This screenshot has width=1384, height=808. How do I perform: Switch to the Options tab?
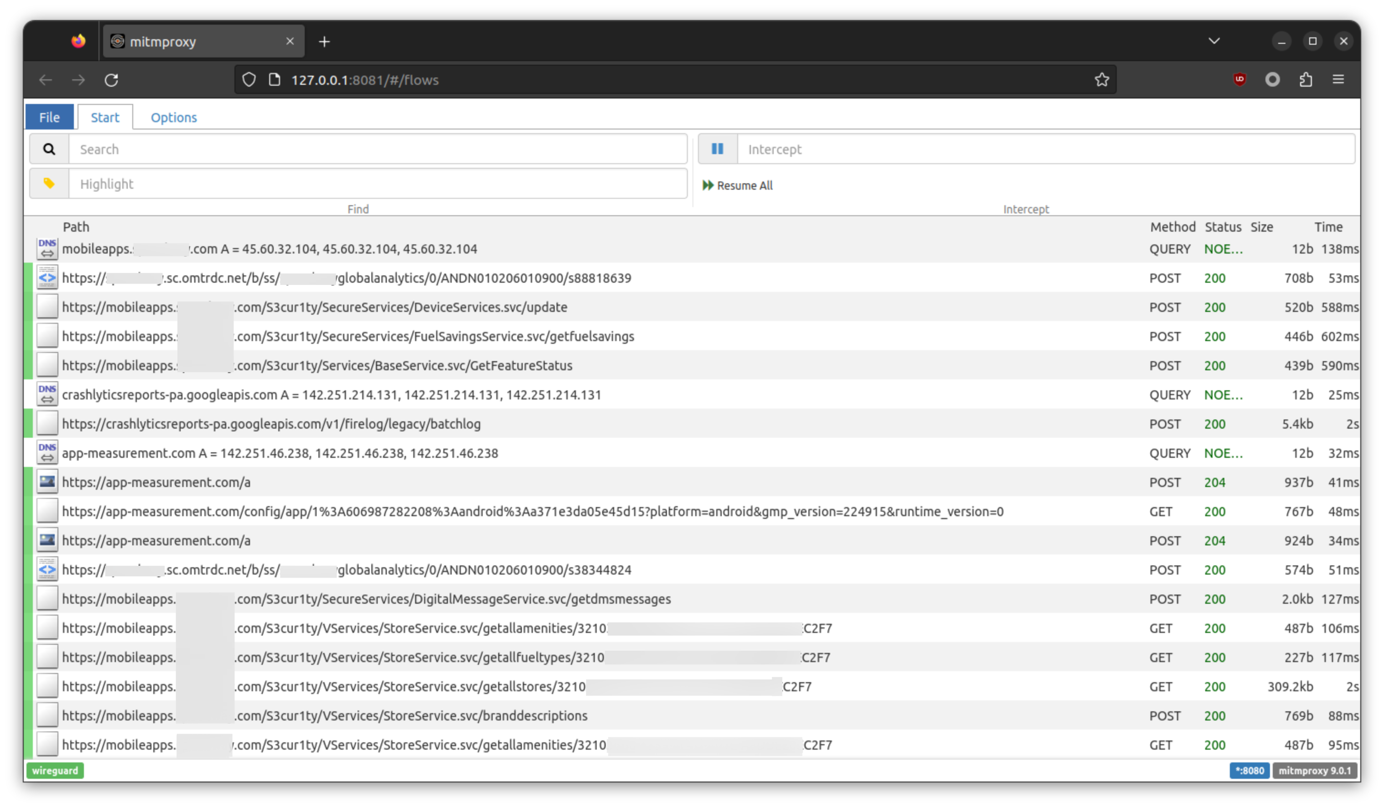(x=173, y=118)
